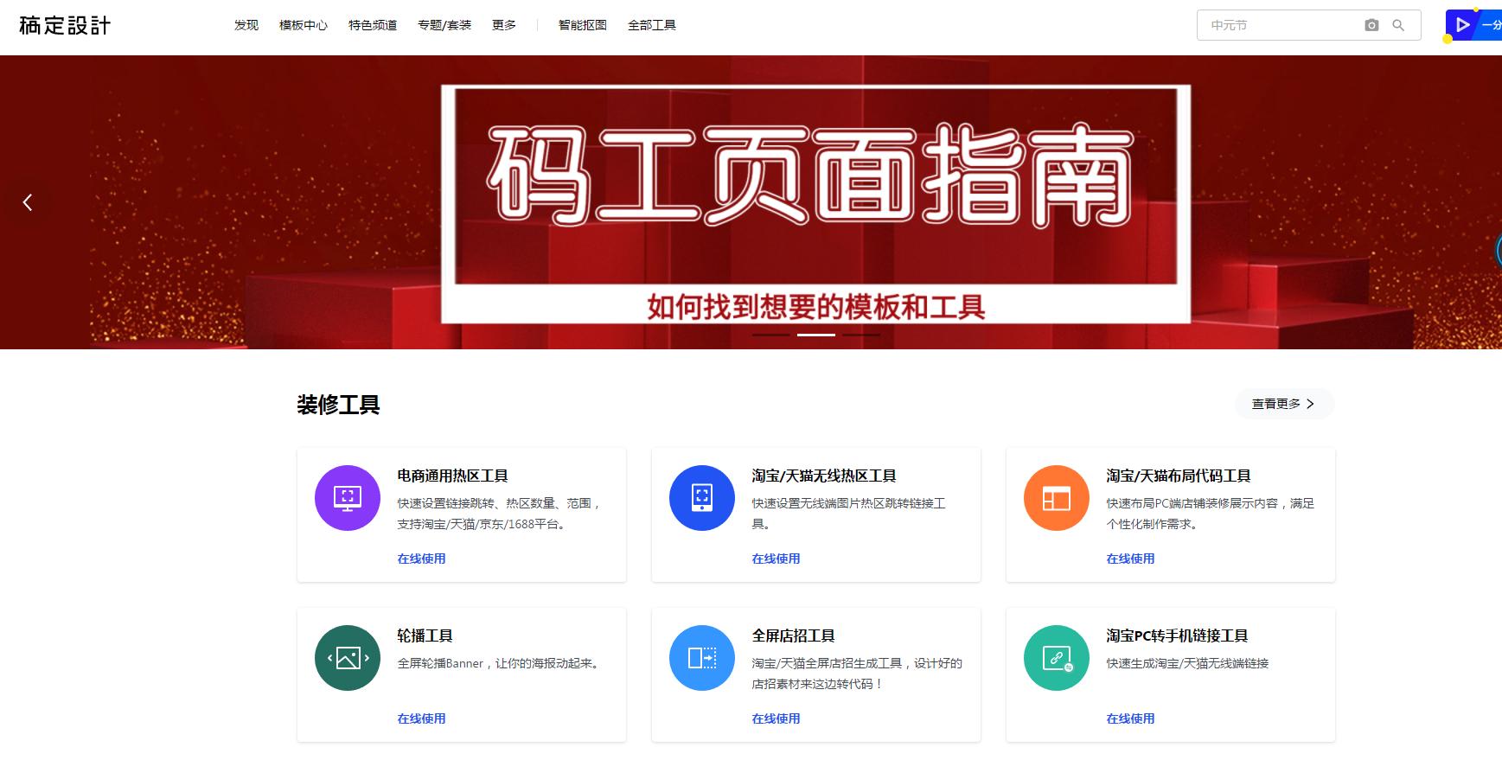Open the 全屏店招工具 title

coord(793,635)
